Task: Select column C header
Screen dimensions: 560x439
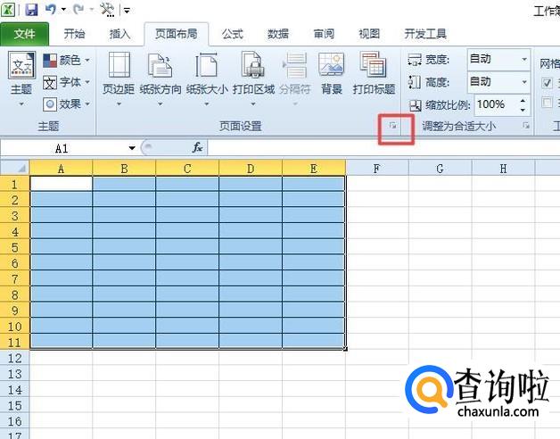Action: (x=187, y=169)
